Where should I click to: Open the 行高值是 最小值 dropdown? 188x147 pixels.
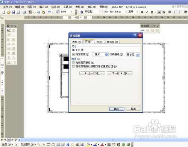(138, 55)
